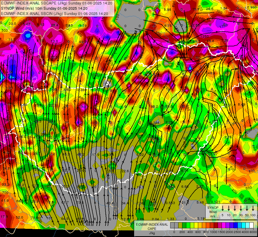This screenshot has width=258, height=237.
Task: Click the 4000 tick label on CAPE scale
Action: point(246,232)
